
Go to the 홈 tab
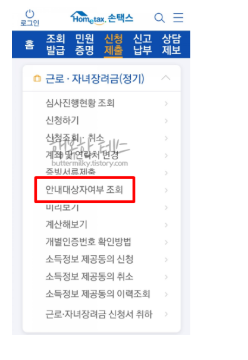tap(29, 44)
